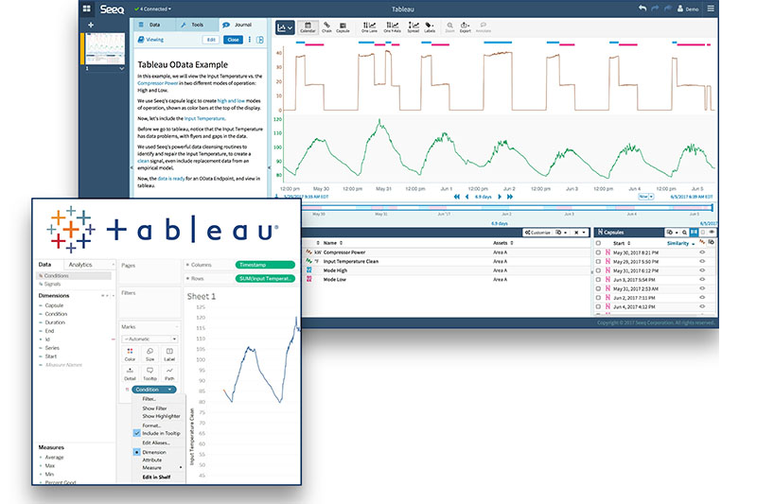This screenshot has height=504, width=757.
Task: Open the hamburger menu in Seeq header
Action: click(x=711, y=9)
